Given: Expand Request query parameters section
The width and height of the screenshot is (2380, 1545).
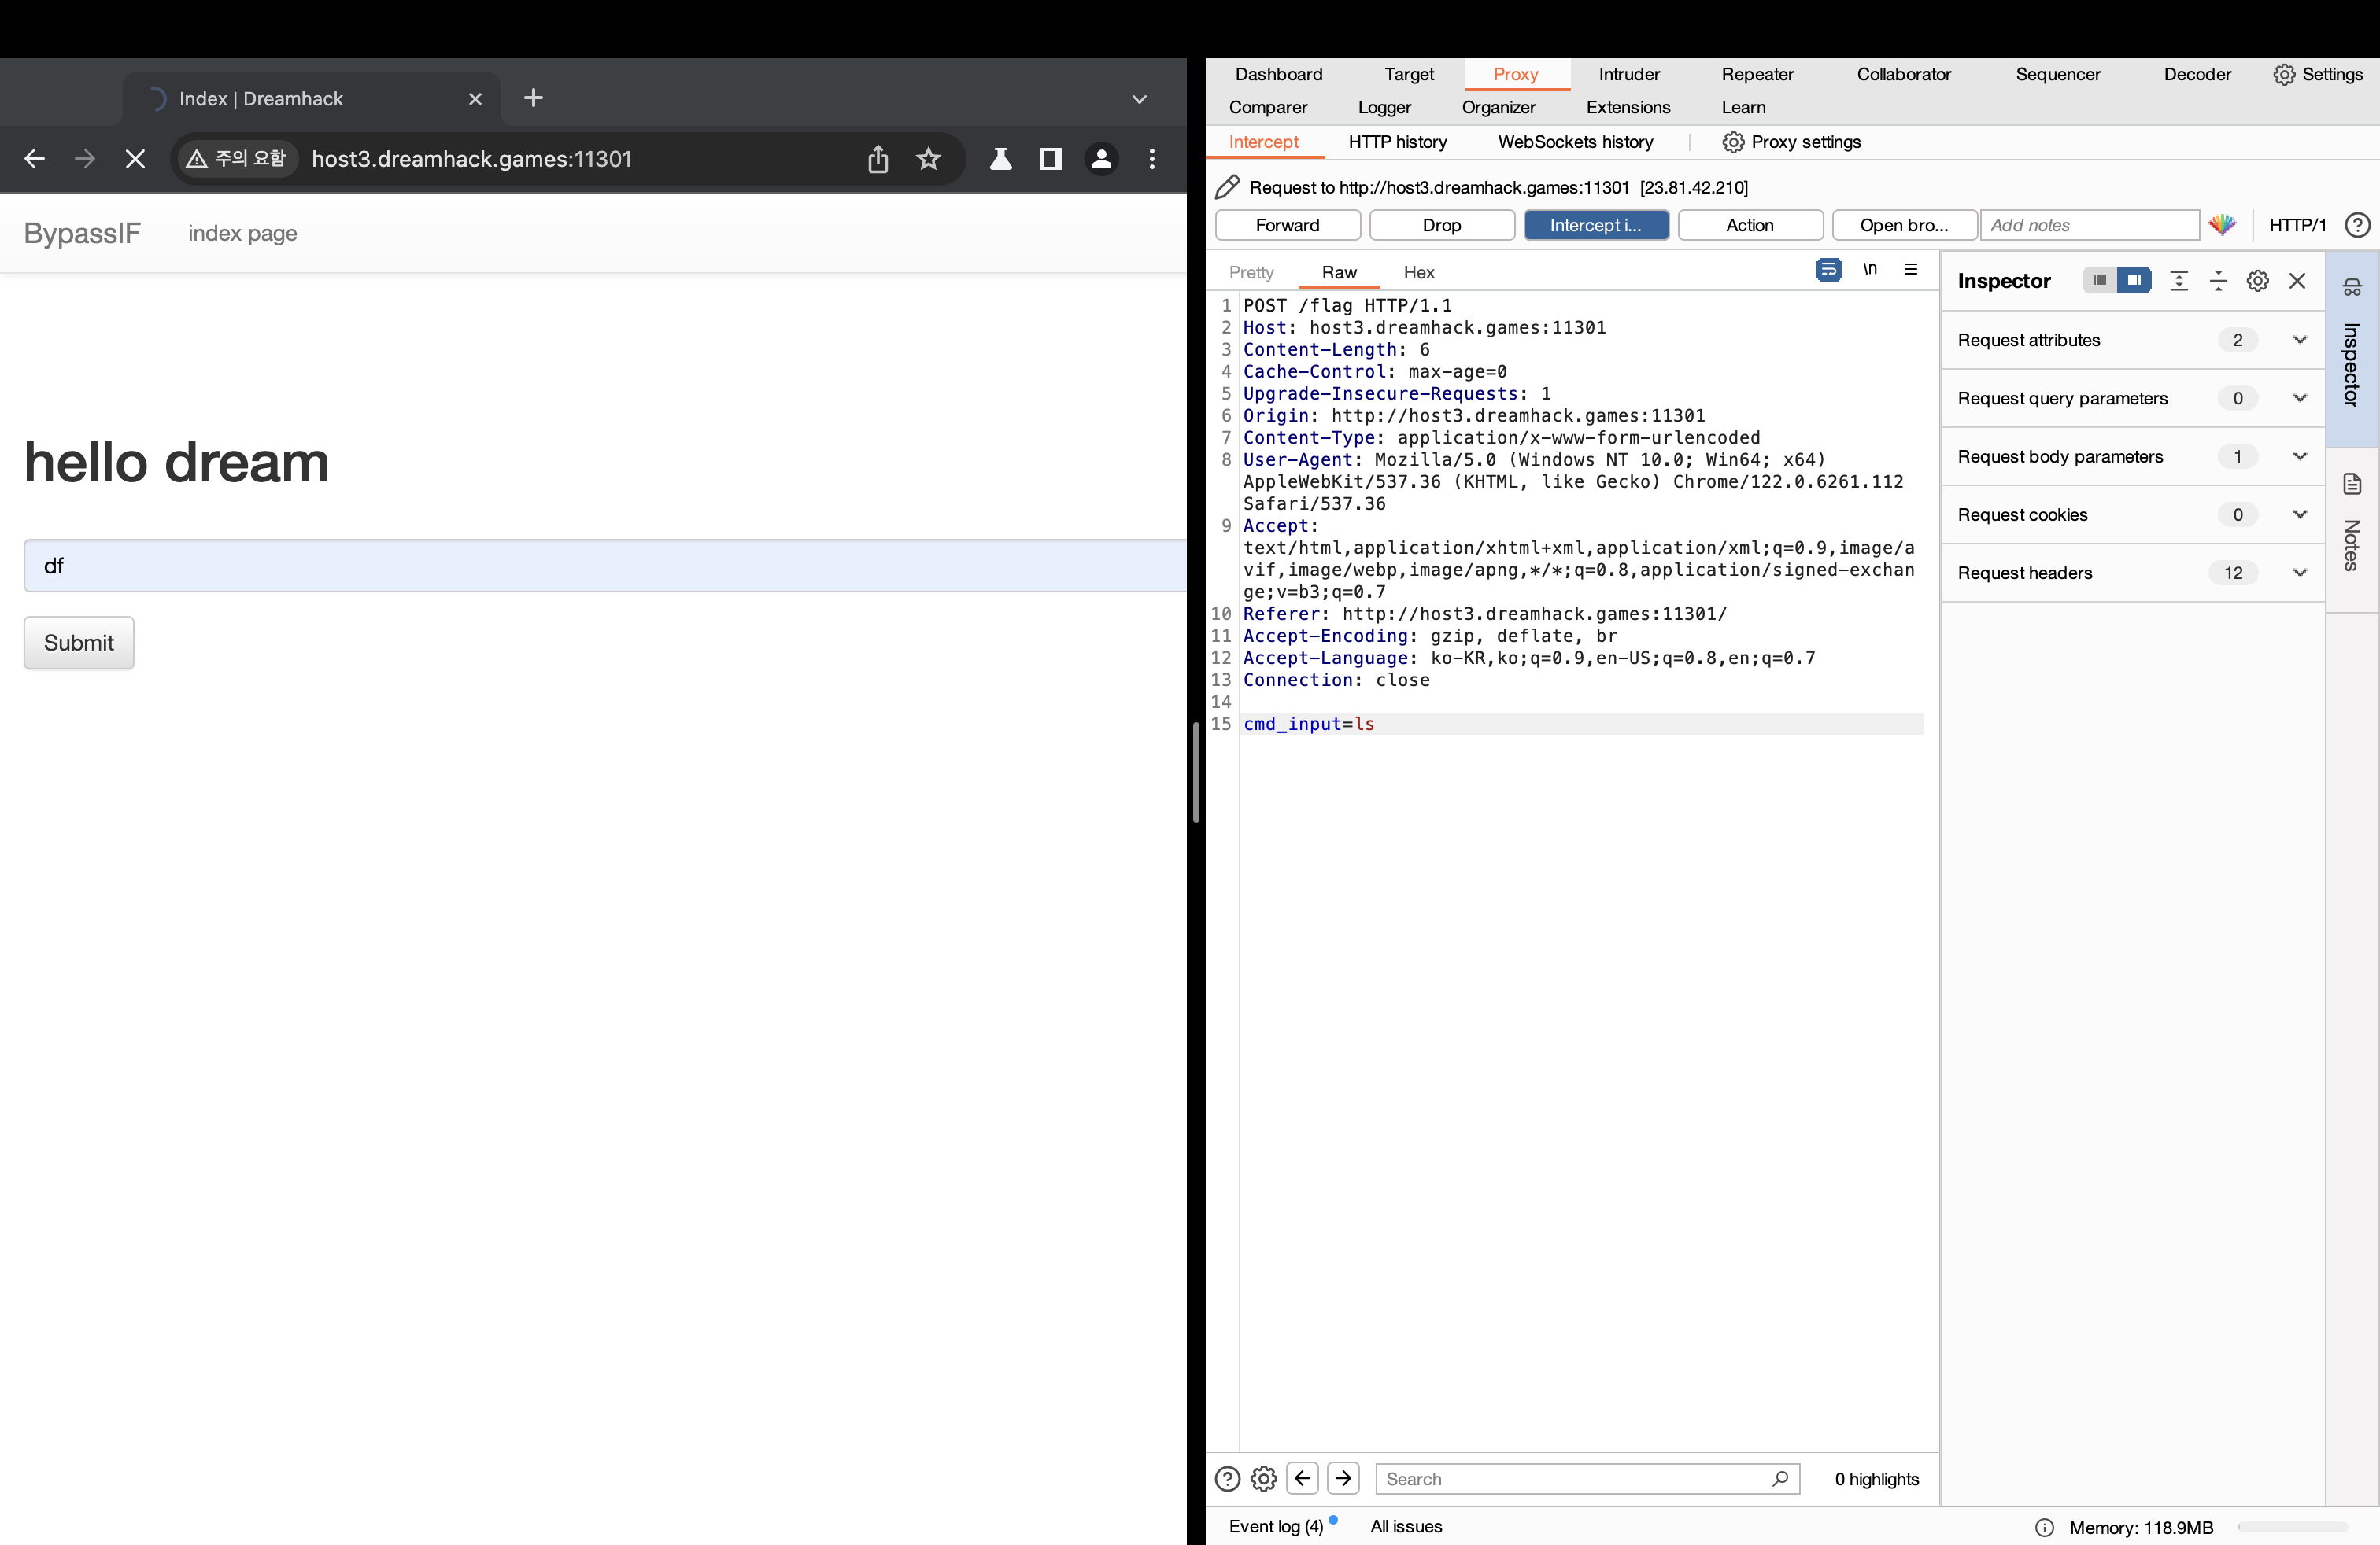Looking at the screenshot, I should pos(2132,398).
